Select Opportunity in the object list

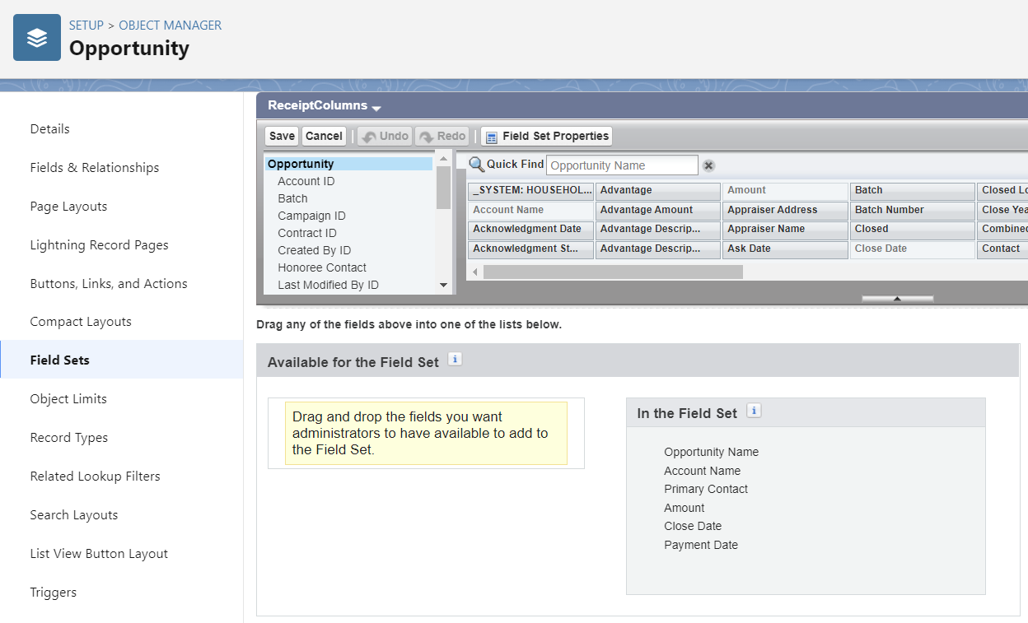(x=348, y=164)
